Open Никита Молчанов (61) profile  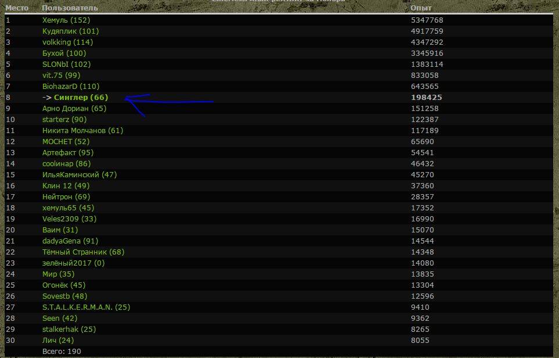(x=82, y=131)
